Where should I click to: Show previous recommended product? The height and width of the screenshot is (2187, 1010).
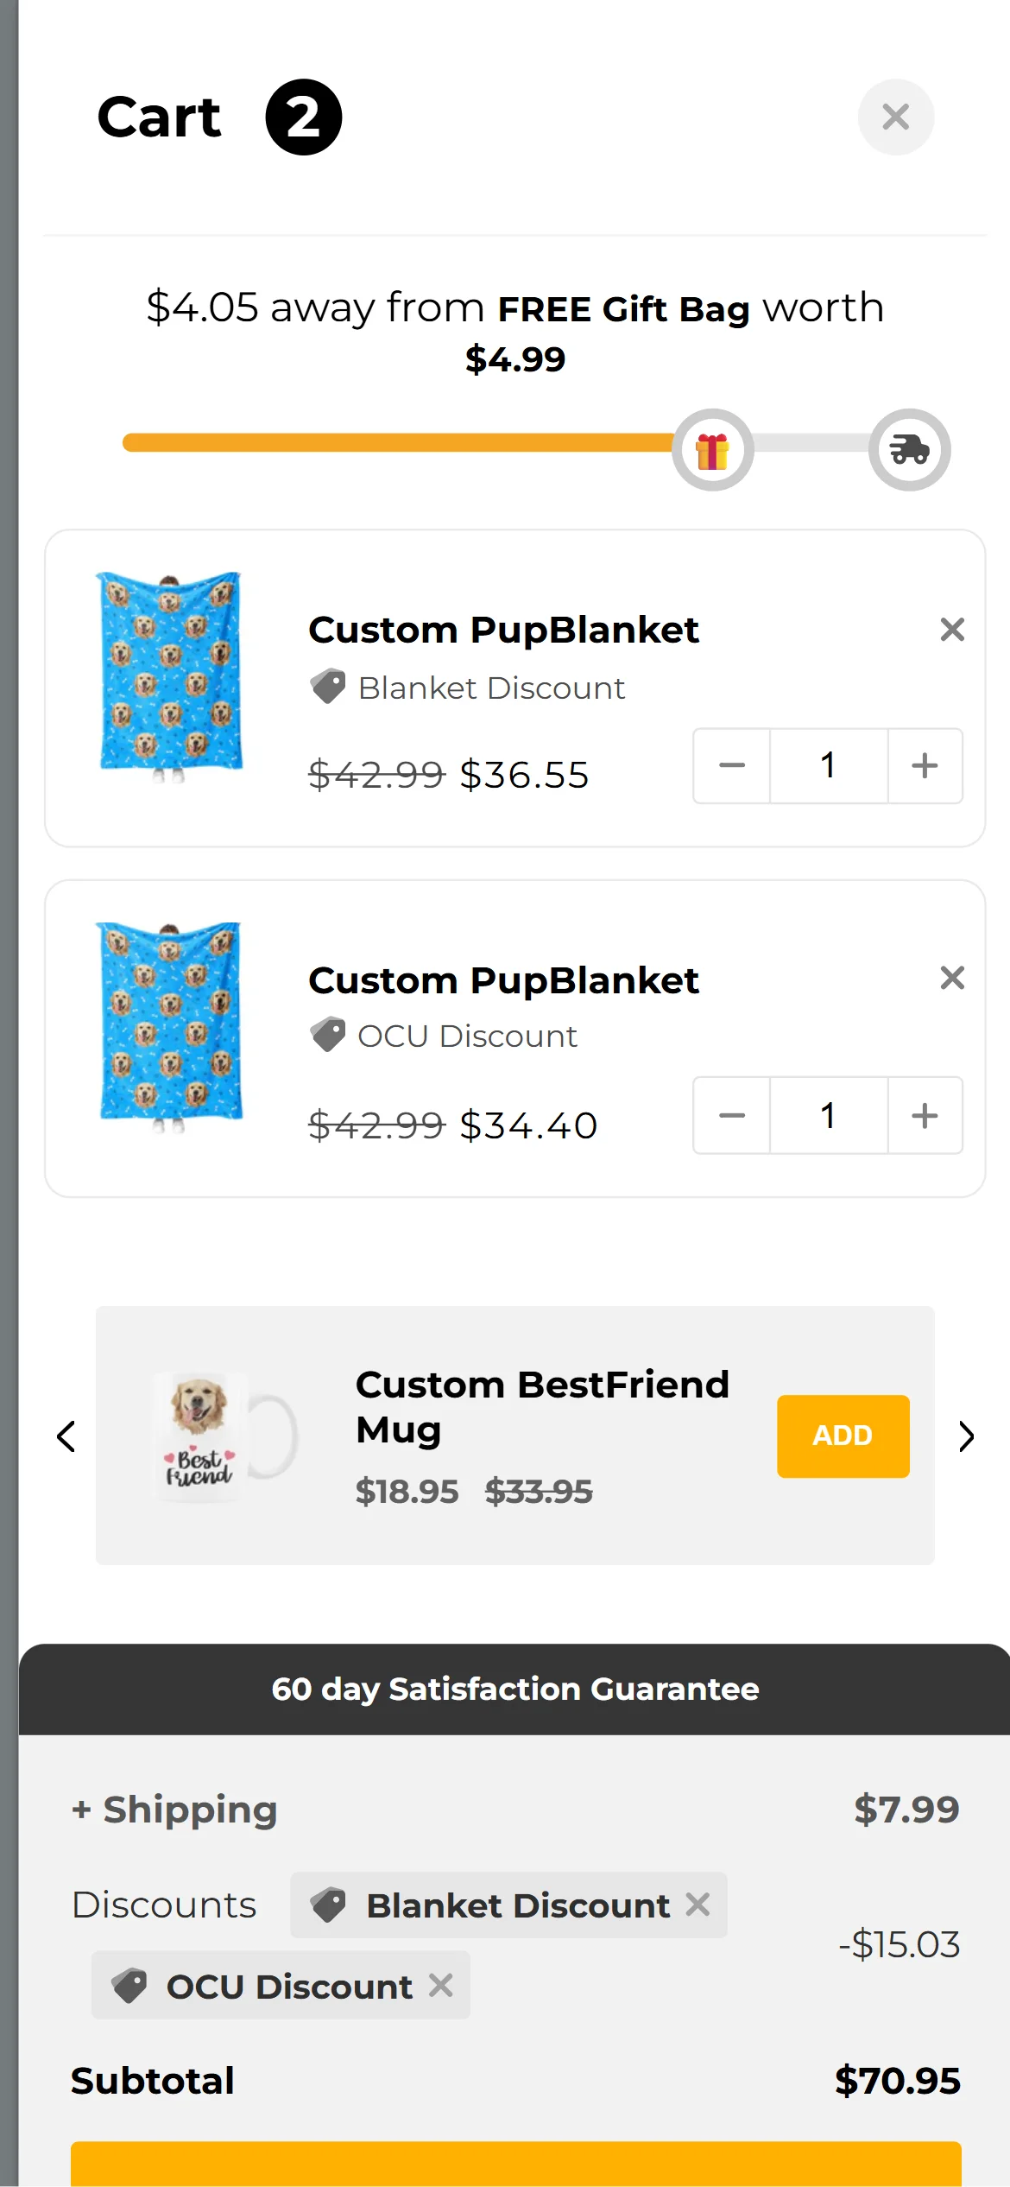pyautogui.click(x=66, y=1436)
